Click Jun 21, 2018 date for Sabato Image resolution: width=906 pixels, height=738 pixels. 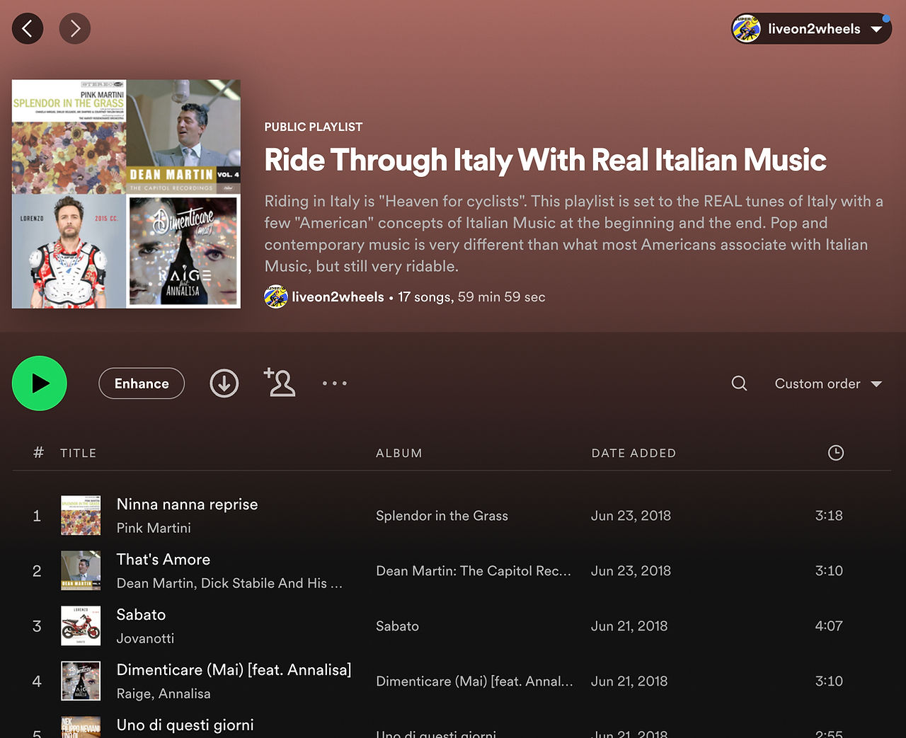coord(629,626)
